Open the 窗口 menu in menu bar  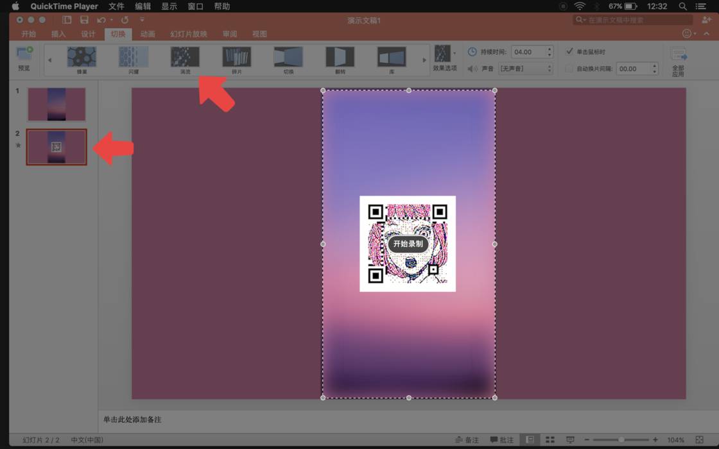point(195,6)
